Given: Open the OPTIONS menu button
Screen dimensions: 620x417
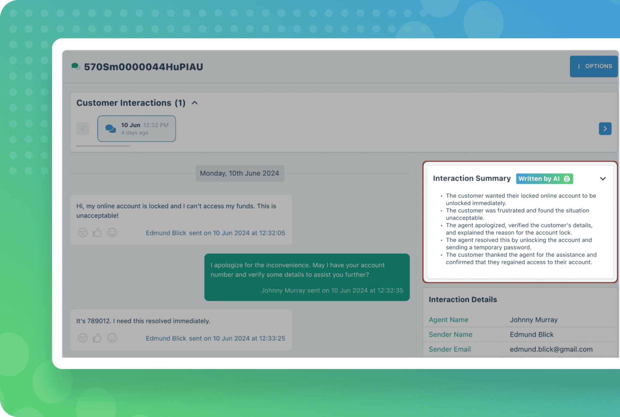Looking at the screenshot, I should click(x=594, y=66).
